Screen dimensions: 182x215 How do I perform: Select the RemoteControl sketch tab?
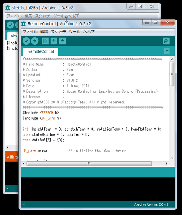pos(41,51)
